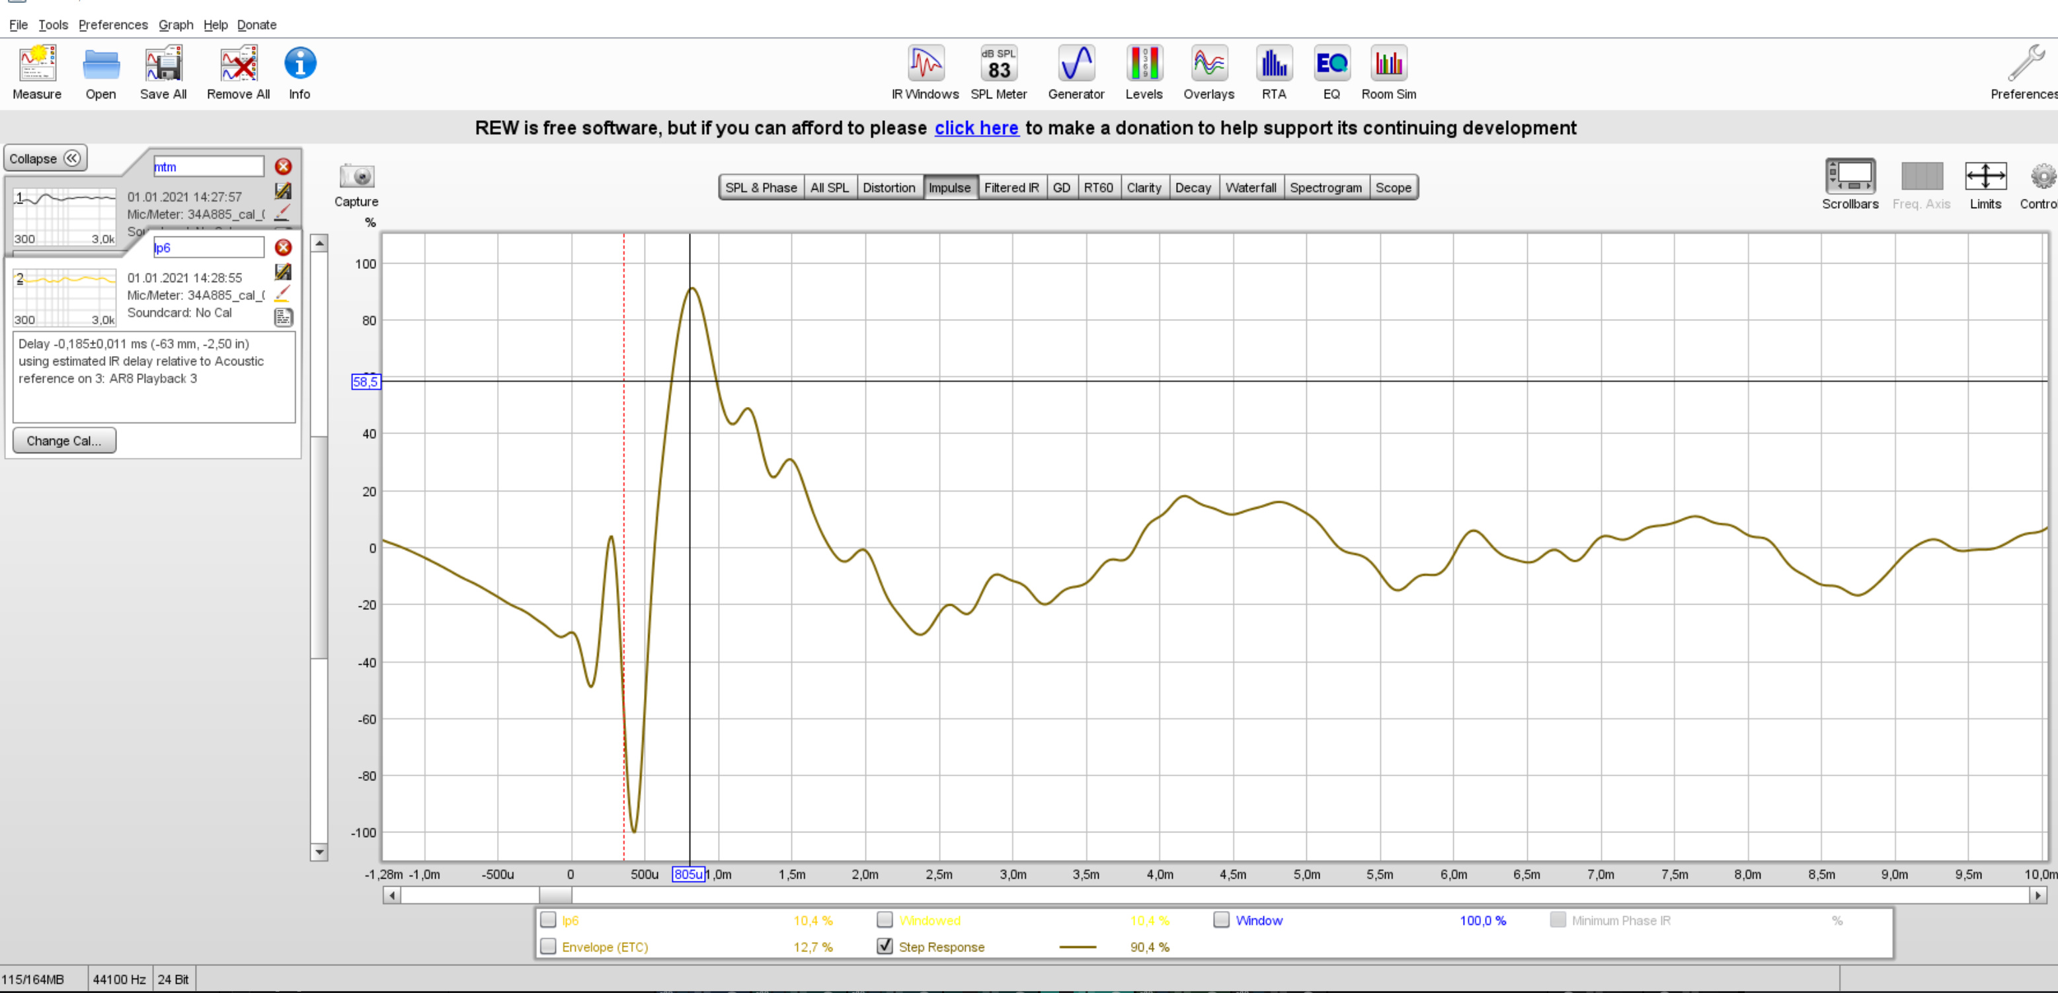This screenshot has width=2058, height=993.
Task: Open the File menu
Action: coord(19,24)
